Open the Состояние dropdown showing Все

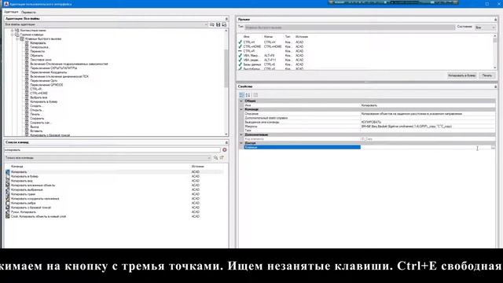(x=485, y=28)
